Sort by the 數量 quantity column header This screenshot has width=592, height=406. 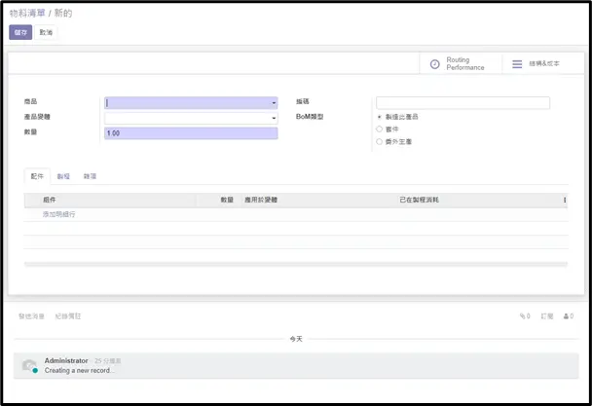coord(227,200)
